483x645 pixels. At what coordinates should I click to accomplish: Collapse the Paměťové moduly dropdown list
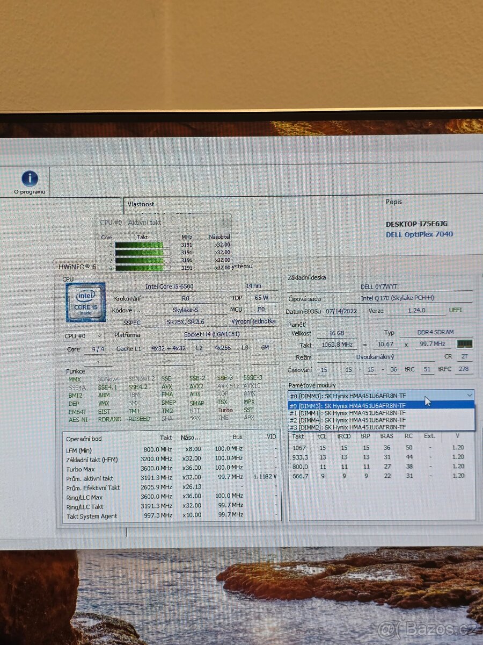tap(469, 395)
